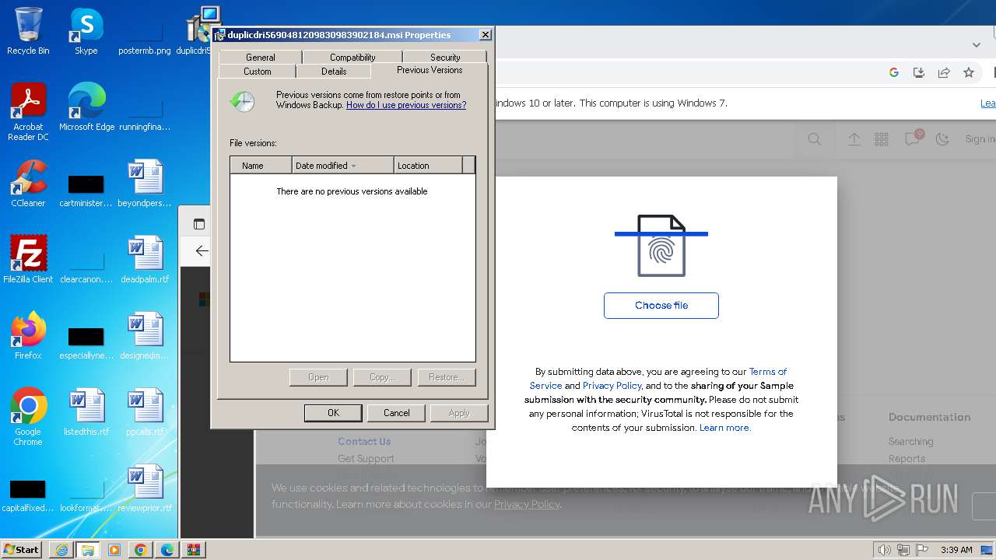Select designedm document on desktop
This screenshot has height=560, width=996.
click(146, 335)
